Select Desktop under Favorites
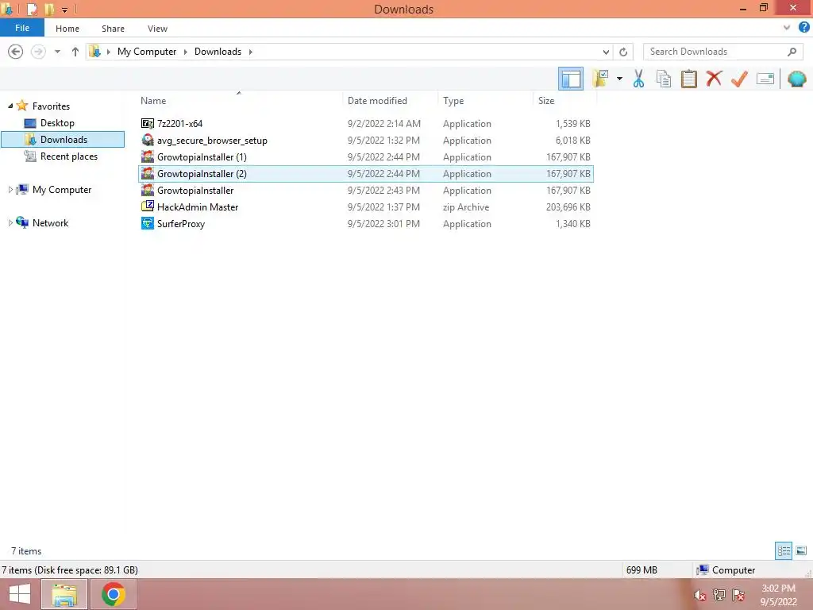813x610 pixels. pyautogui.click(x=57, y=123)
